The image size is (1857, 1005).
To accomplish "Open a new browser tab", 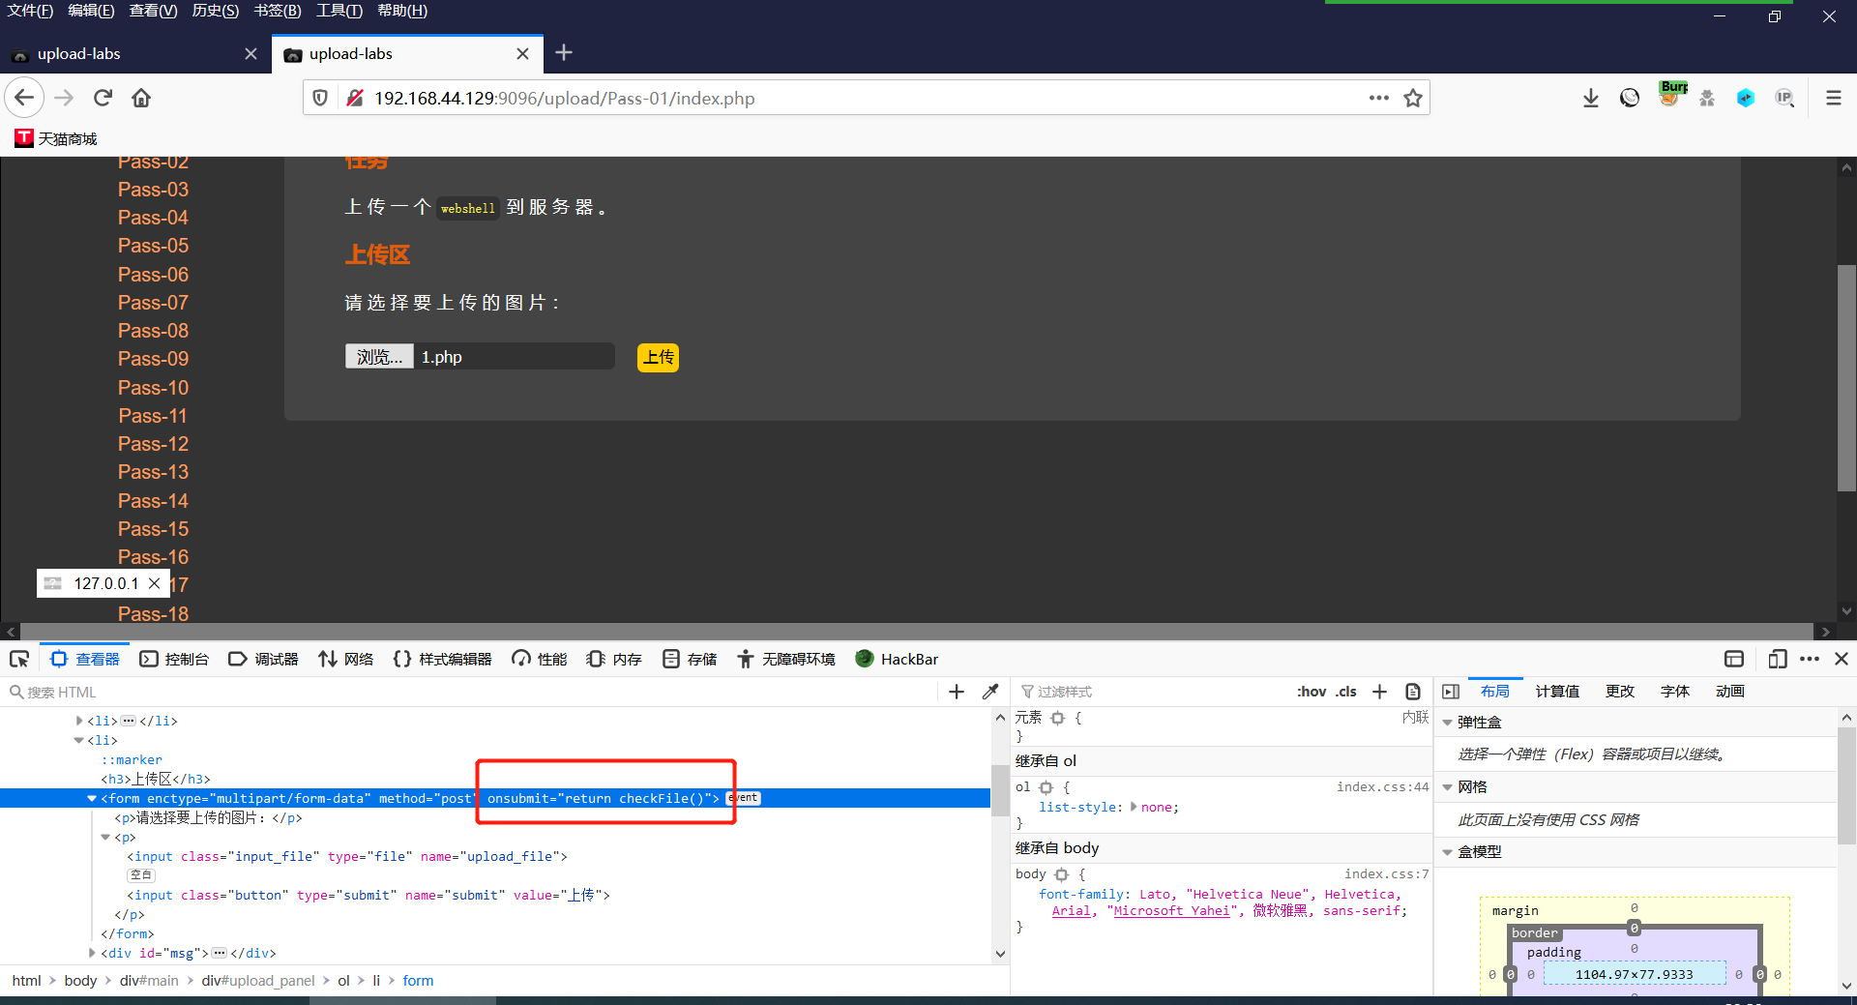I will 564,53.
